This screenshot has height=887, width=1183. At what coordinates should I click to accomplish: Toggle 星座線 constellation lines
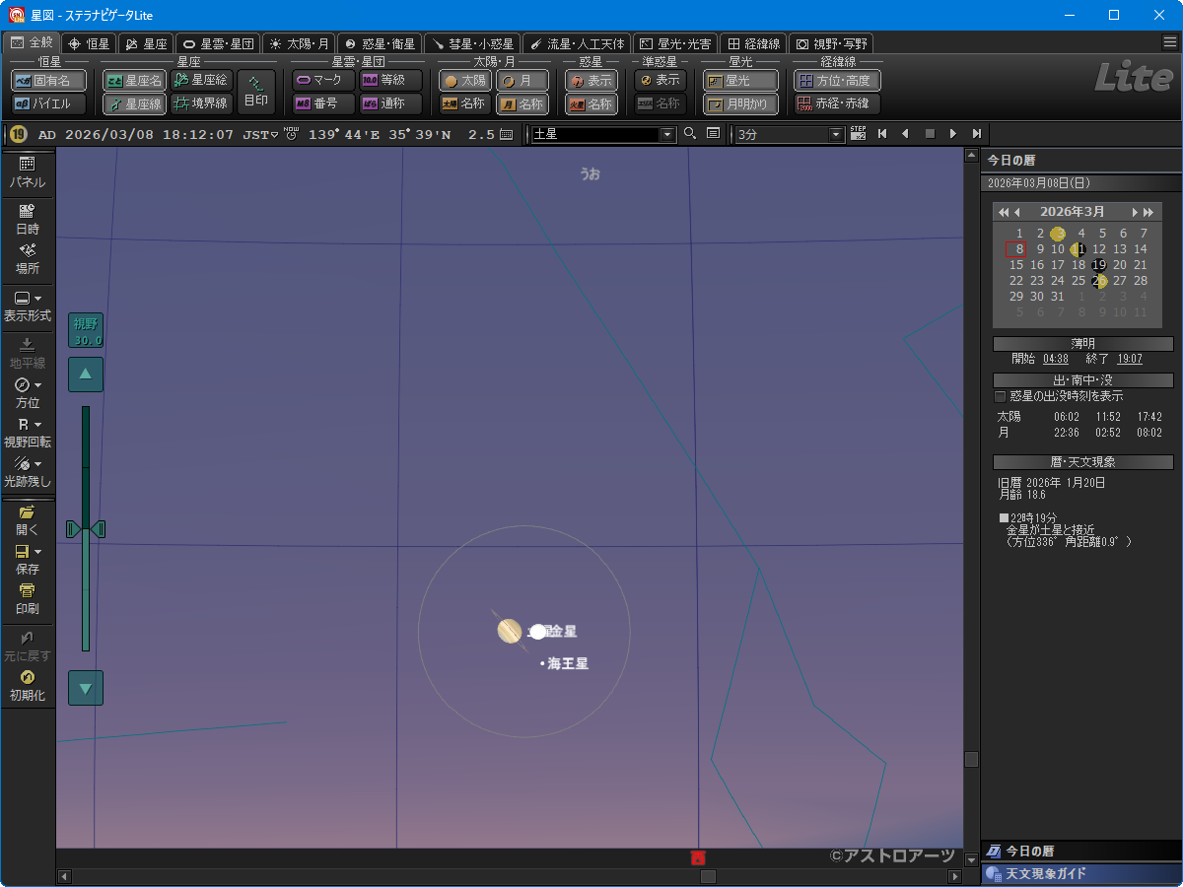[134, 103]
